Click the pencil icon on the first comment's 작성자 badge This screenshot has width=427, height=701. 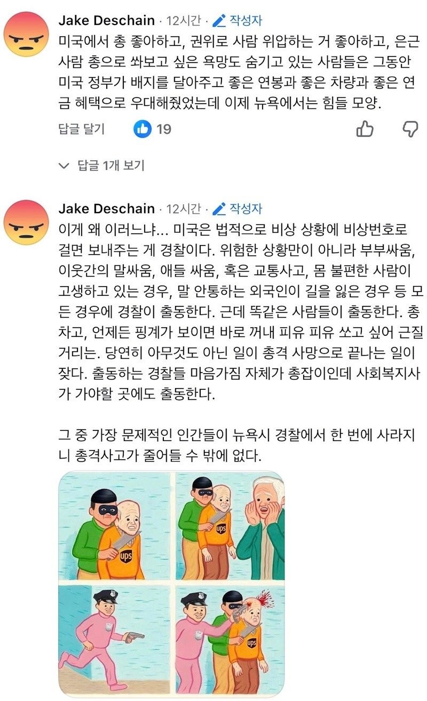(x=219, y=21)
